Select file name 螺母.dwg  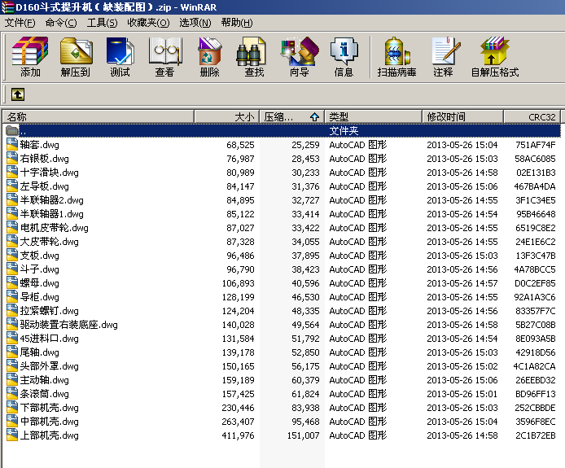pyautogui.click(x=40, y=282)
